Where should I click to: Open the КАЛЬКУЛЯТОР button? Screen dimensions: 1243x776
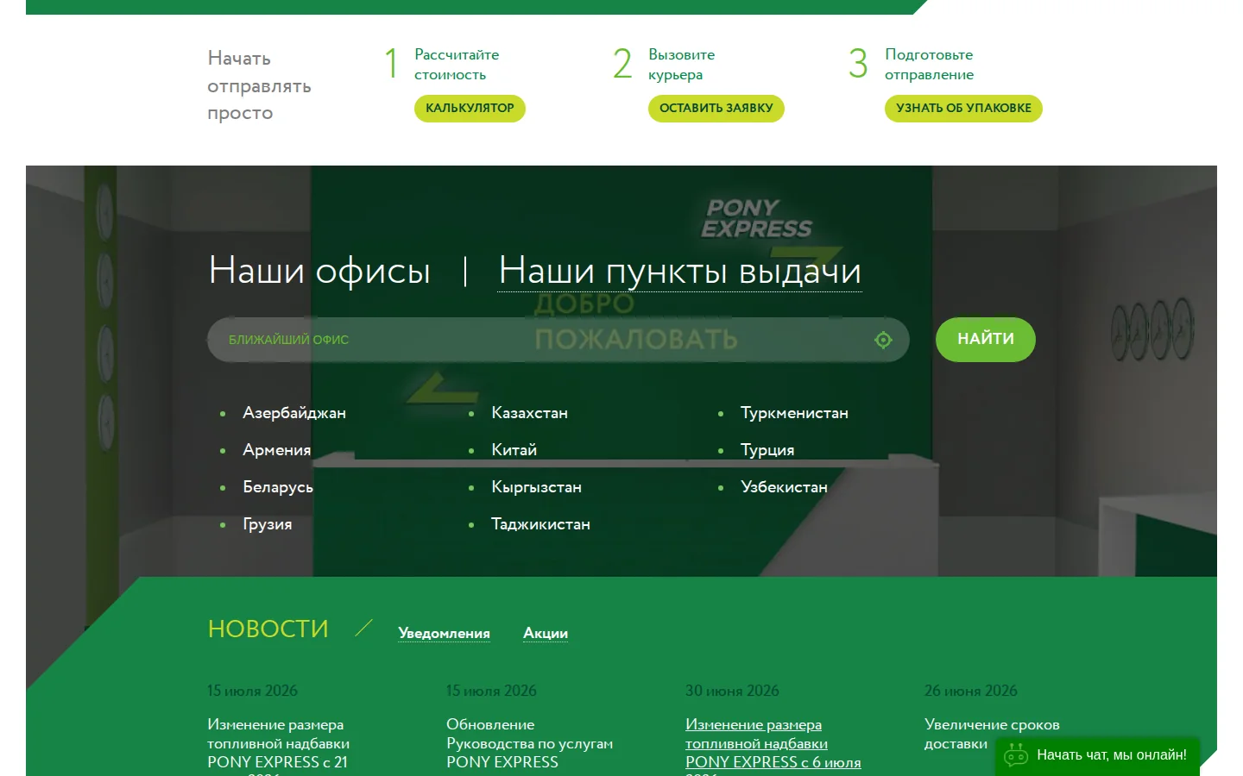tap(470, 109)
